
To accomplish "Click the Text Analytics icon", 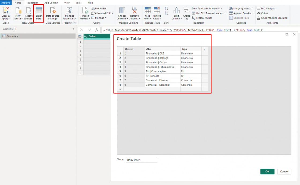I will click(259, 9).
